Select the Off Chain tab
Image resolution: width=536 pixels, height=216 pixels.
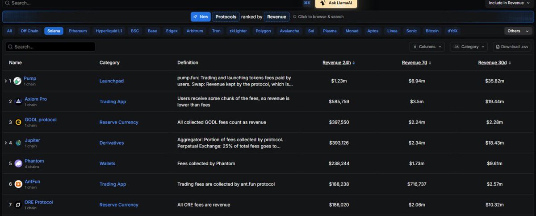29,31
